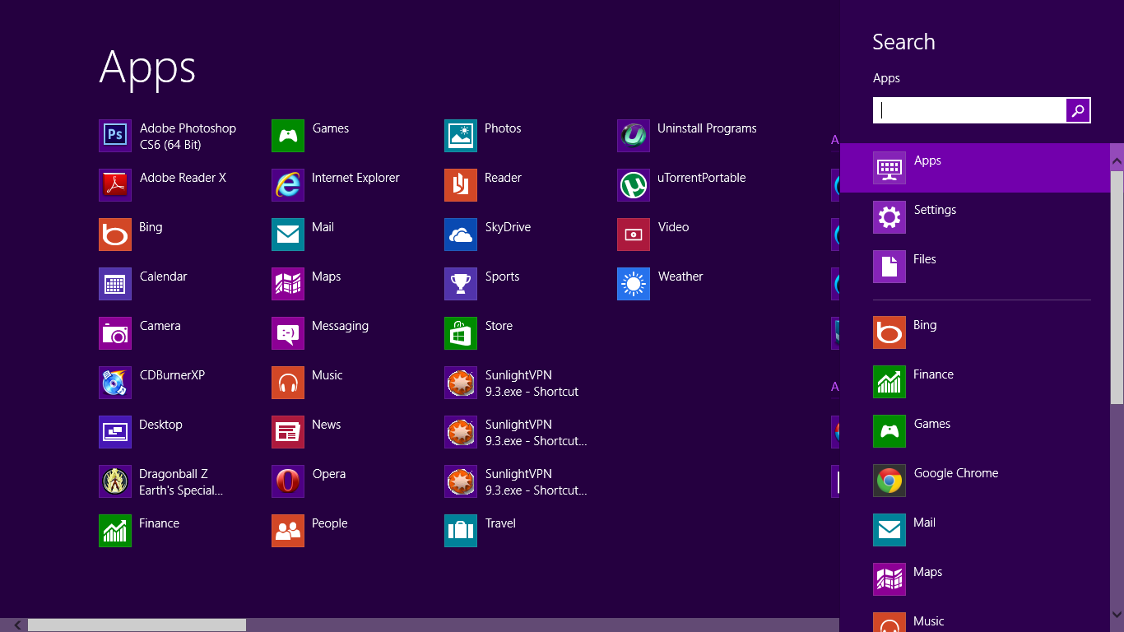The width and height of the screenshot is (1124, 632).
Task: Launch Adobe Reader X icon
Action: pyautogui.click(x=115, y=185)
